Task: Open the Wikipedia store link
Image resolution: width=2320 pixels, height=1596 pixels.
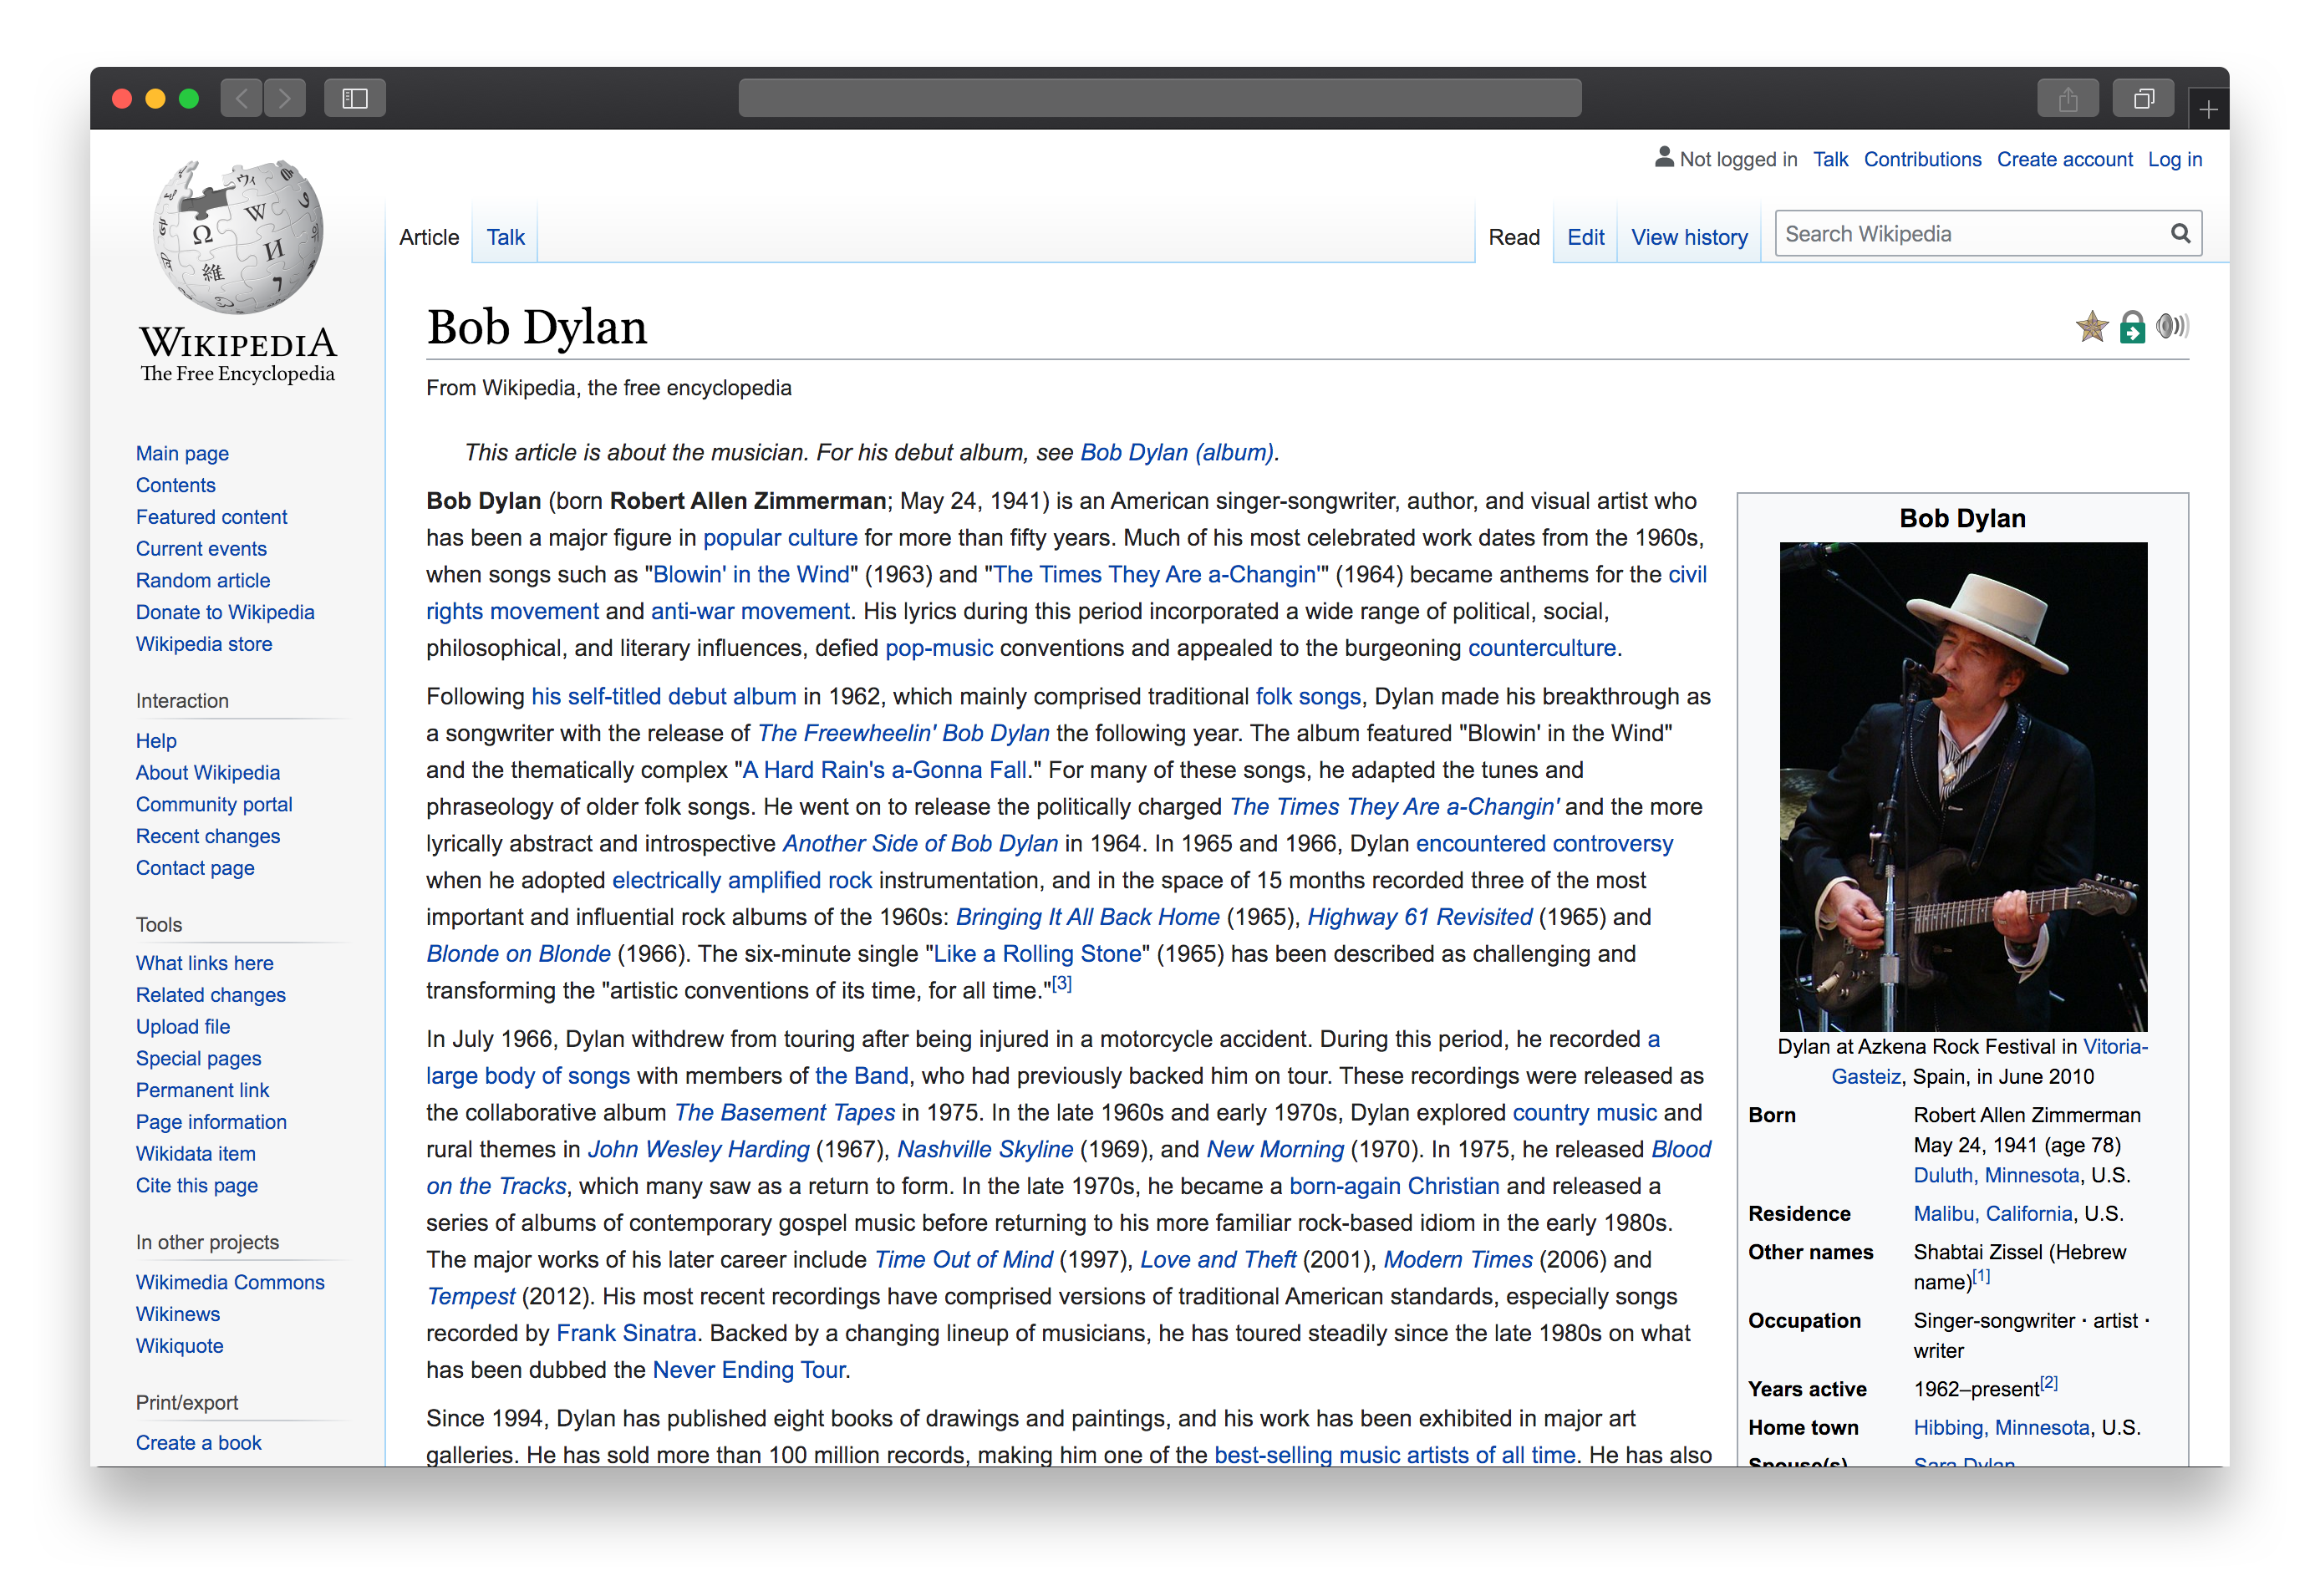Action: coord(204,644)
